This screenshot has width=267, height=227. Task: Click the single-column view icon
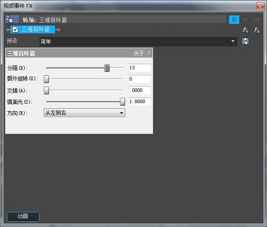(234, 19)
